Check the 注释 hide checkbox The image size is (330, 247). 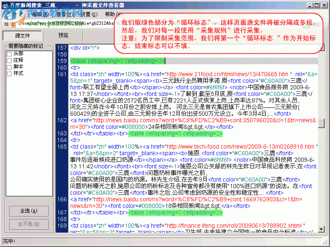(9, 61)
